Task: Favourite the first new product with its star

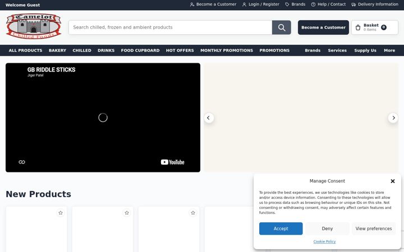Action: [x=61, y=213]
